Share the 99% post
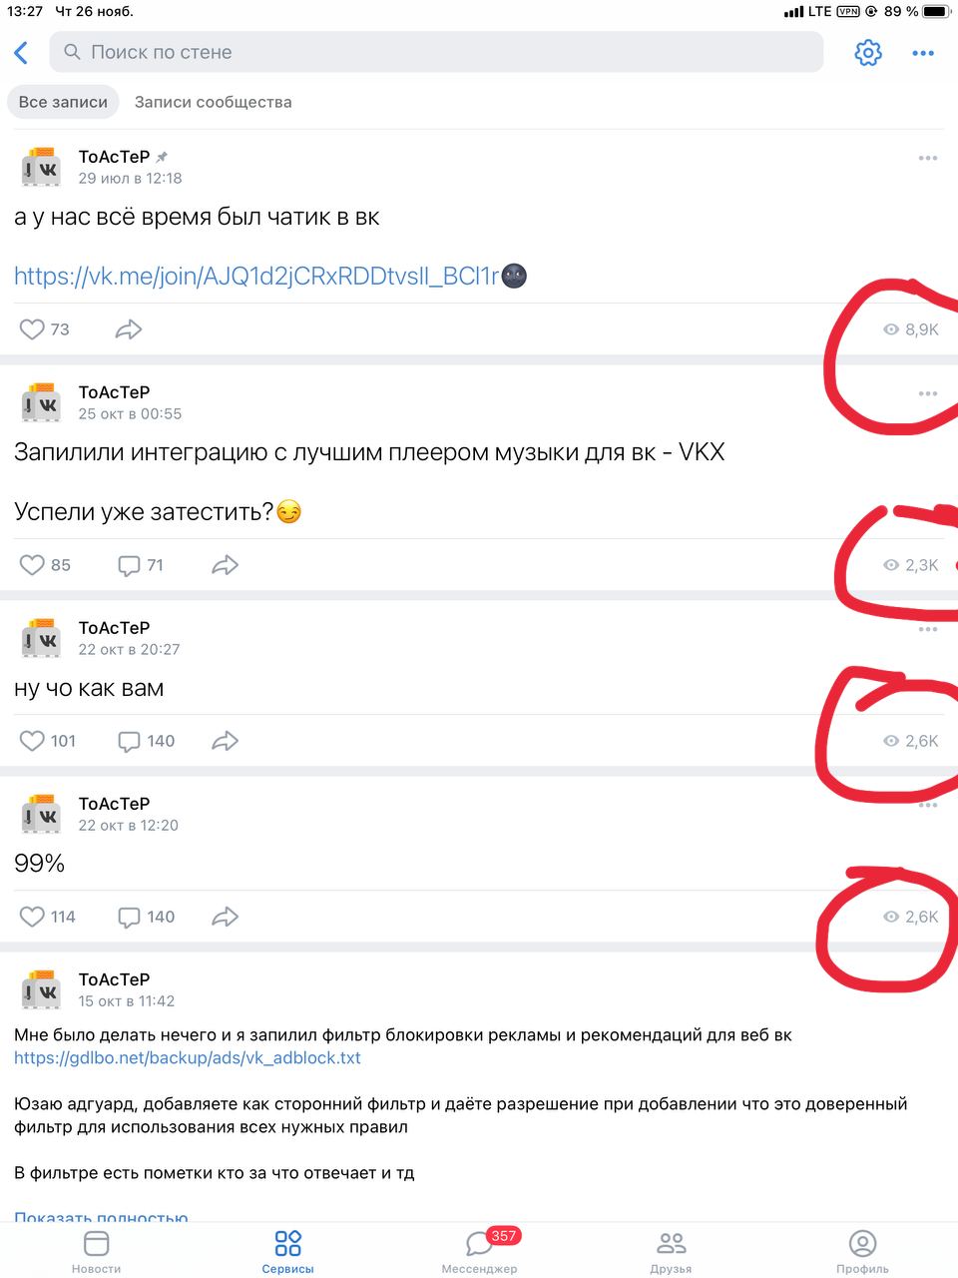The height and width of the screenshot is (1278, 958). tap(226, 917)
